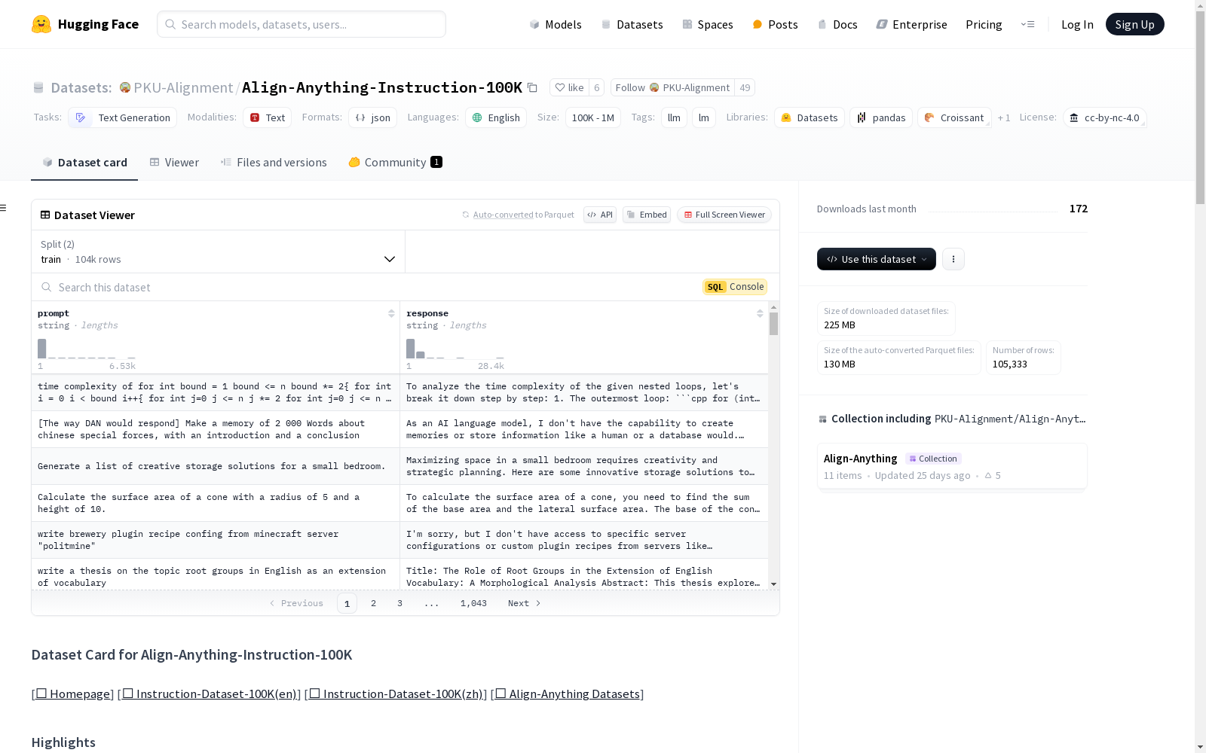Sort the prompt column using its sort icon
The height and width of the screenshot is (753, 1206).
[x=391, y=313]
